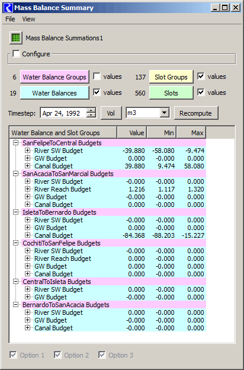Click the Vol button

coord(111,113)
